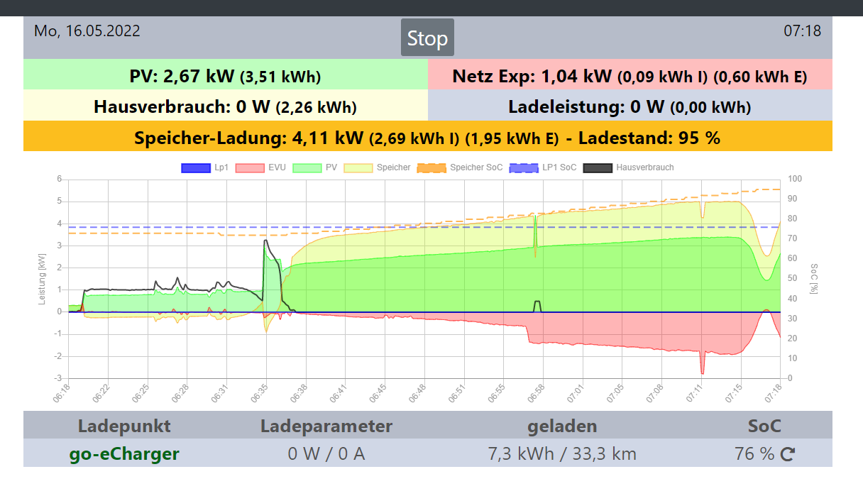Click the Ladeleistung: 0 W panel
The image size is (863, 496).
pyautogui.click(x=630, y=105)
